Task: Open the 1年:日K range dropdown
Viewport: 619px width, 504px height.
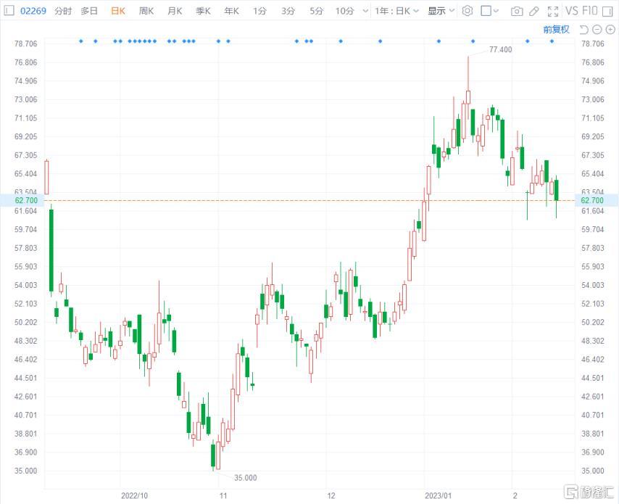Action: tap(396, 11)
